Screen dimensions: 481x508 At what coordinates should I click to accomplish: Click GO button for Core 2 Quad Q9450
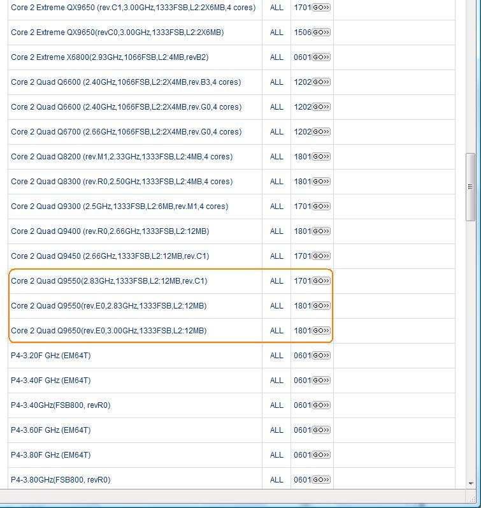click(x=321, y=256)
